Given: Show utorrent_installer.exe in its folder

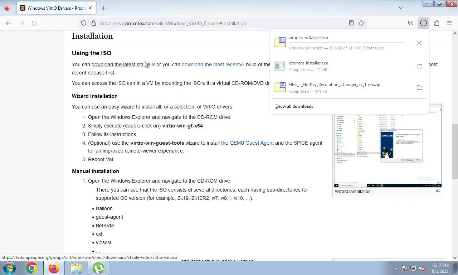Looking at the screenshot, I should pyautogui.click(x=419, y=66).
